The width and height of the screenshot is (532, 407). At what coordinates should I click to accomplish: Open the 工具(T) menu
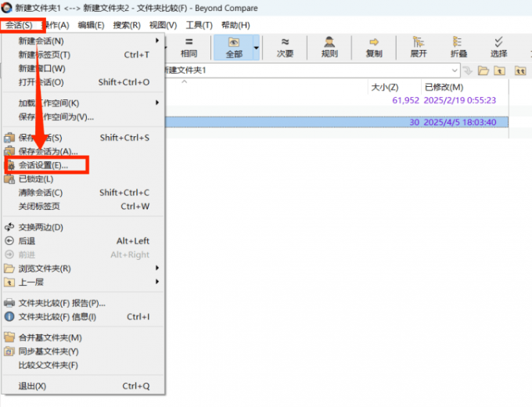[199, 25]
